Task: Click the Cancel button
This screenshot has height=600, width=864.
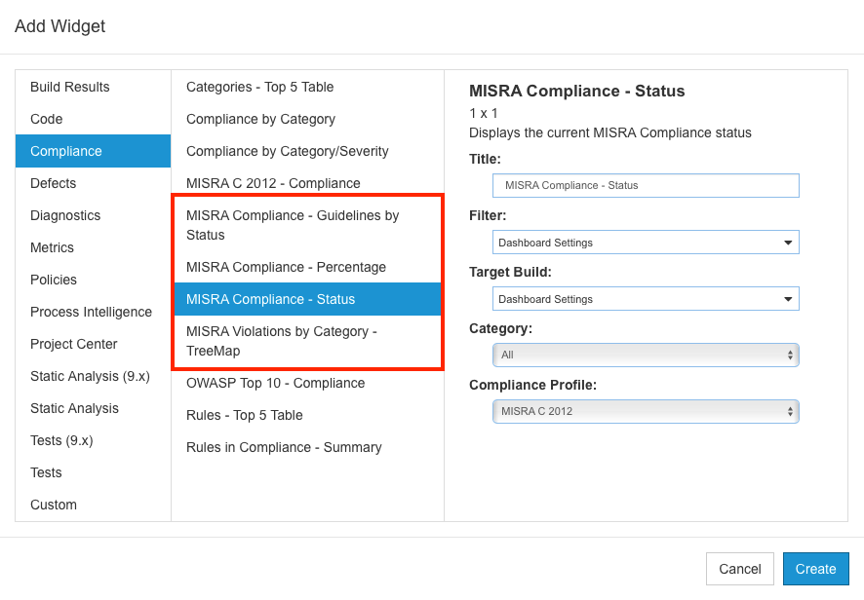Action: 739,569
